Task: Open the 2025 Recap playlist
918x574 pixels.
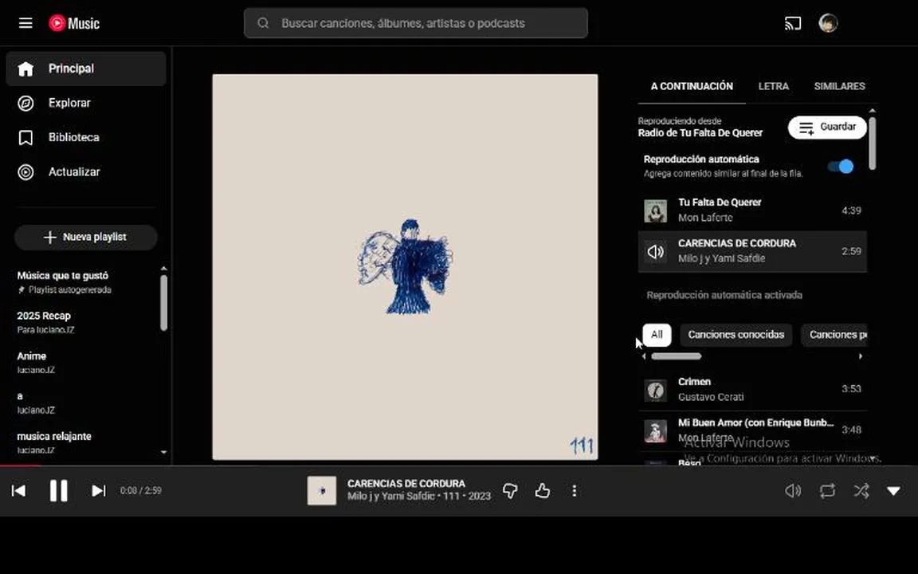Action: (85, 322)
